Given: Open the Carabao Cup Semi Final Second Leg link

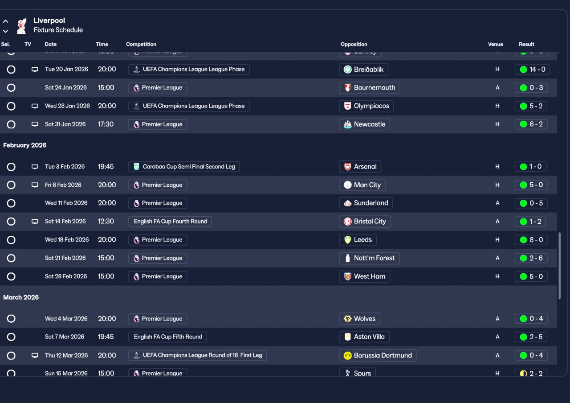Looking at the screenshot, I should 184,167.
